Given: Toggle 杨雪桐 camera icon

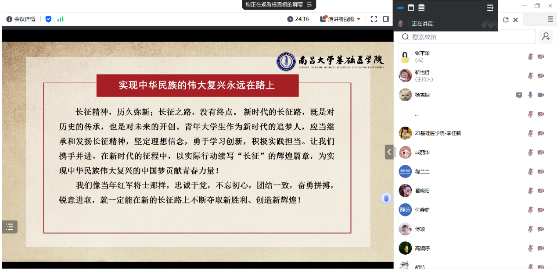Looking at the screenshot, I should [x=541, y=95].
